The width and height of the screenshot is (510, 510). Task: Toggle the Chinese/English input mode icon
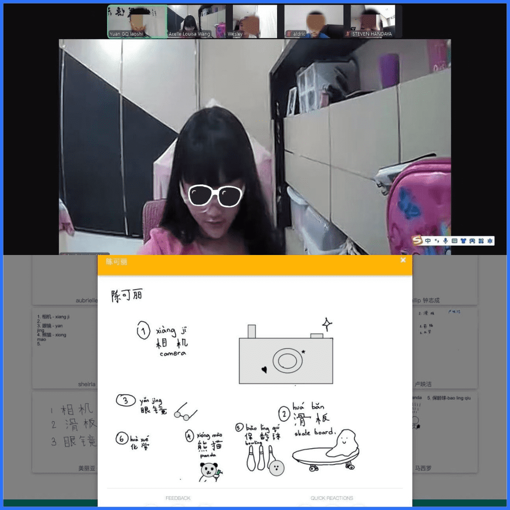point(428,241)
